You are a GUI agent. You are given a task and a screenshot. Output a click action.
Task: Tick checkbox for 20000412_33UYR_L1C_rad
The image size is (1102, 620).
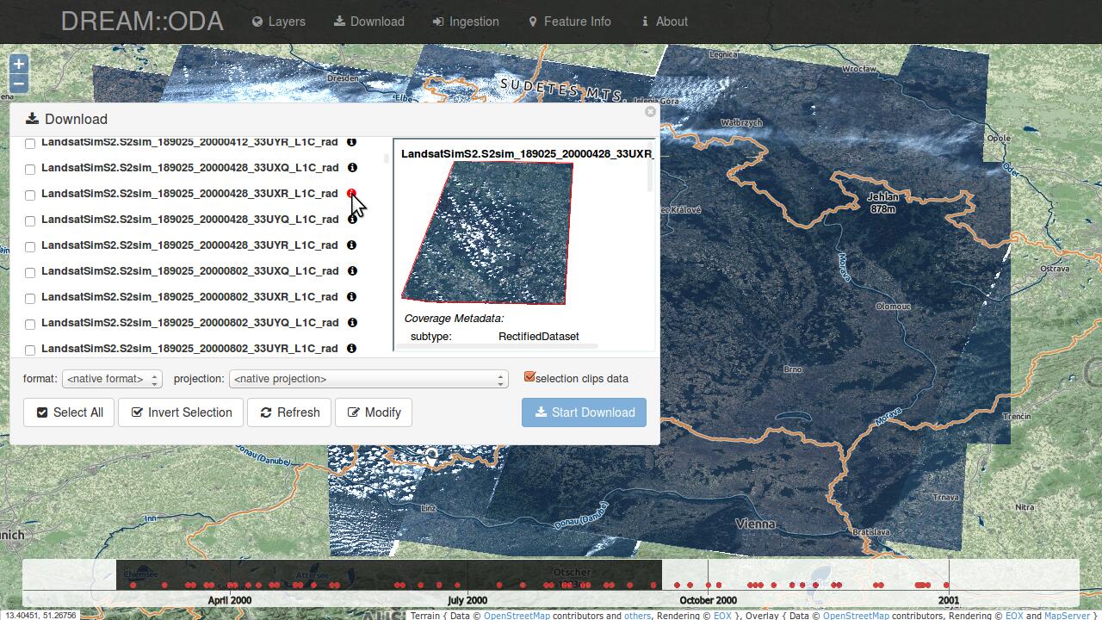click(x=30, y=143)
